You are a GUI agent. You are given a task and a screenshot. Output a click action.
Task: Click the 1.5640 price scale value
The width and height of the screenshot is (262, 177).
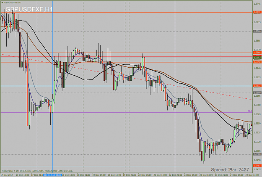(x=257, y=68)
